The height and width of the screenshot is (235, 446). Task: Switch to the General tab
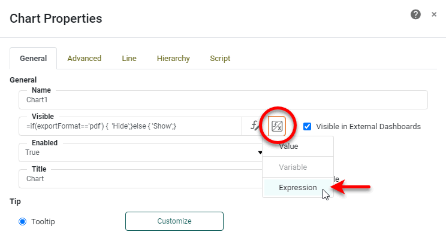(34, 59)
